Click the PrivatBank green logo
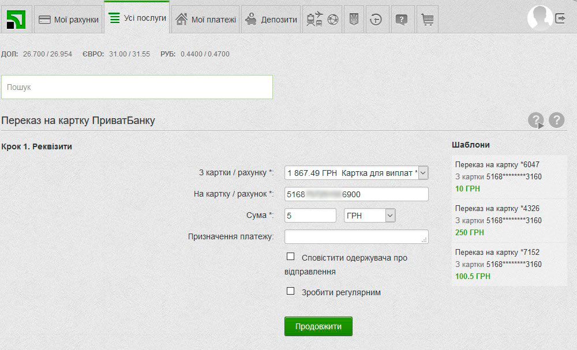 point(16,20)
